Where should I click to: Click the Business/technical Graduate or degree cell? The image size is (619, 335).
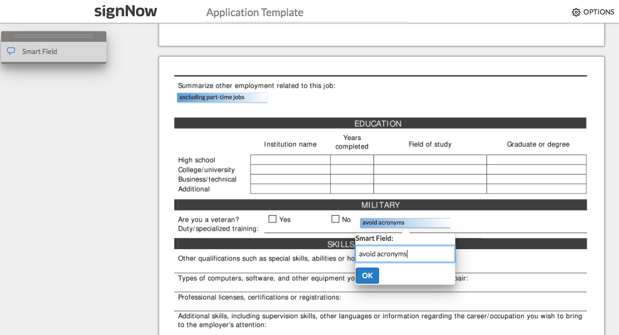point(537,179)
